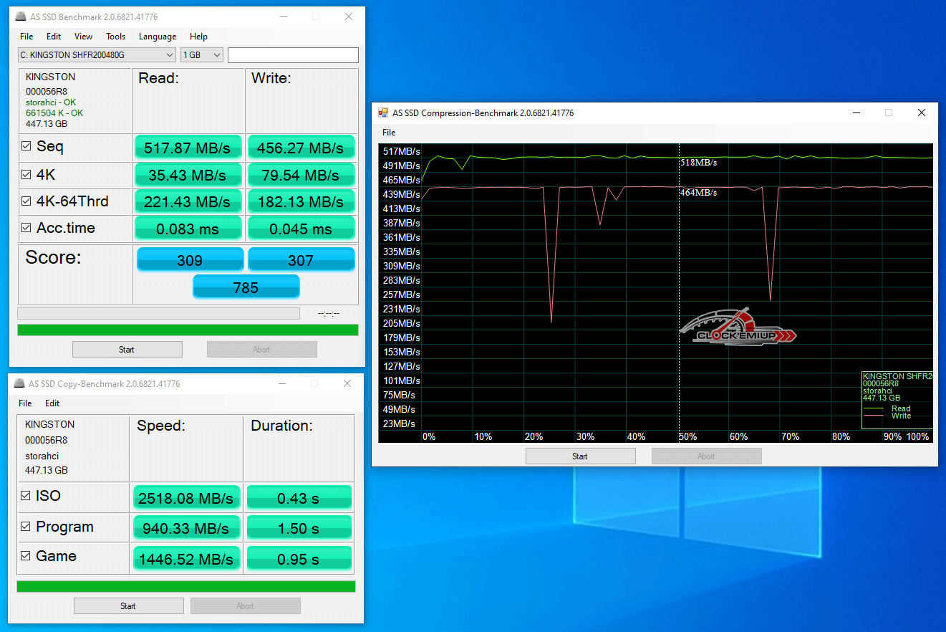
Task: Start the main AS SSD benchmark
Action: 127,350
